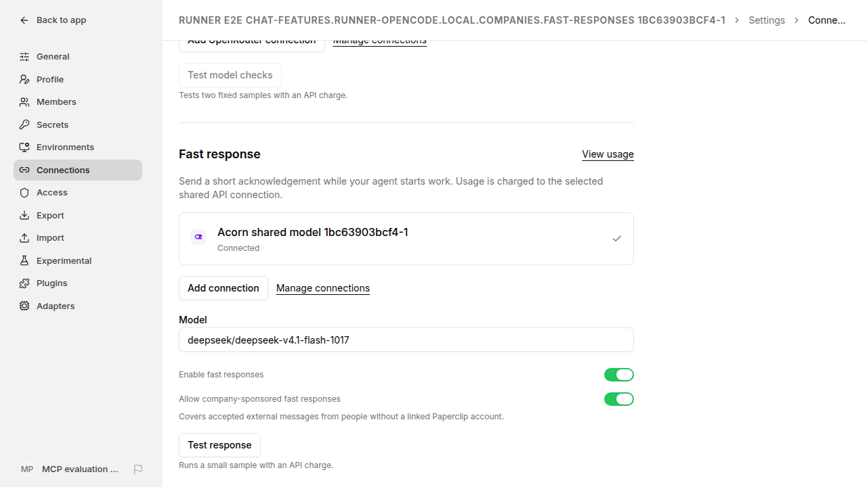Turn off the Enable fast responses switch
The height and width of the screenshot is (487, 867).
(619, 375)
